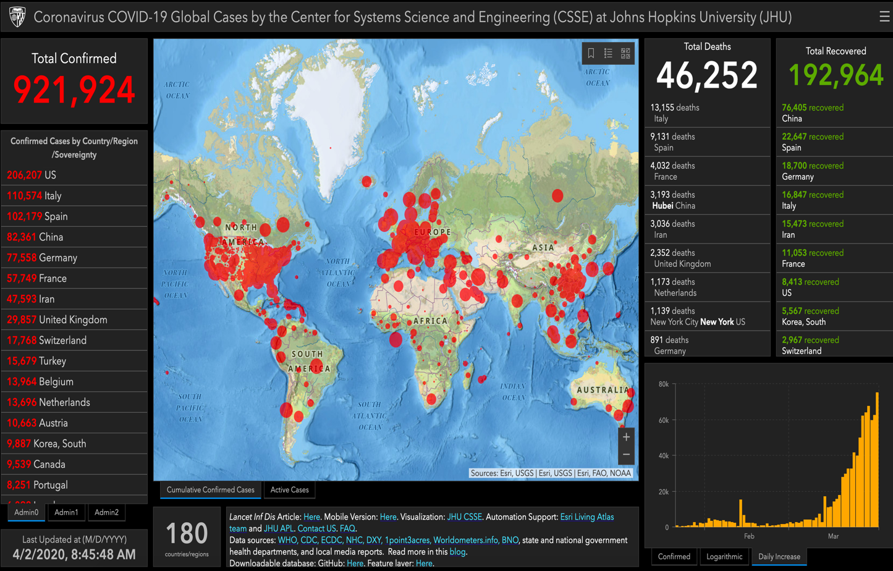Select the United Kingdom row with 29,857 confirmed
The image size is (893, 571).
click(74, 320)
